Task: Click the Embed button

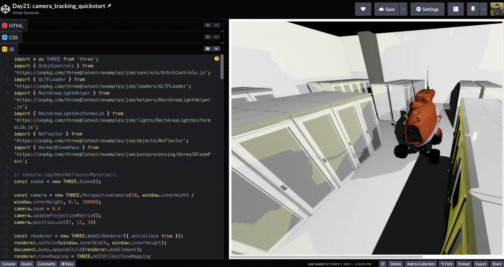Action: coord(464,264)
